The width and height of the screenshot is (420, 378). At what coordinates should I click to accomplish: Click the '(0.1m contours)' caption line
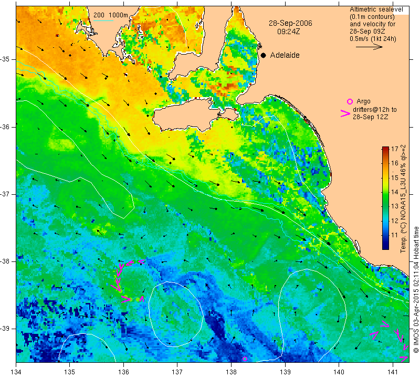pyautogui.click(x=372, y=17)
